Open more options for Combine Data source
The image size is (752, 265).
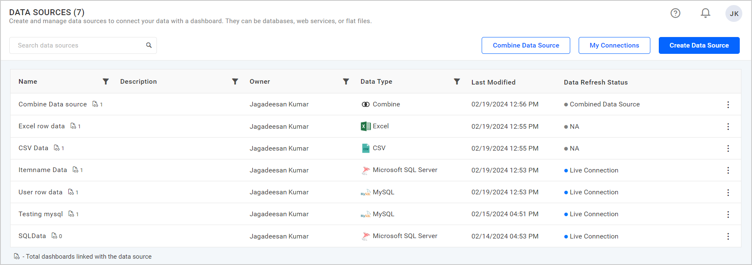tap(728, 104)
